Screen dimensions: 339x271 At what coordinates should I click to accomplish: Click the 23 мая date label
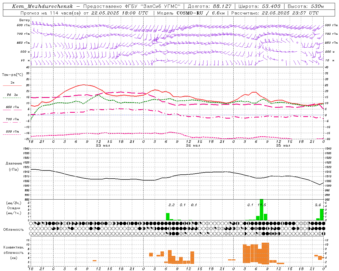(x=103, y=146)
